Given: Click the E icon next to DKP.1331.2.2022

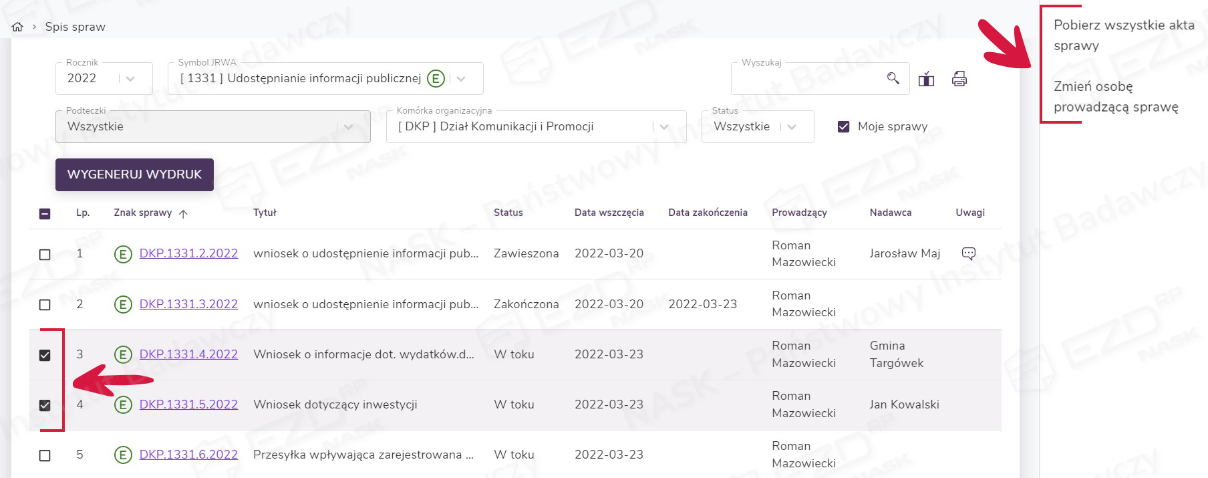Looking at the screenshot, I should point(123,254).
